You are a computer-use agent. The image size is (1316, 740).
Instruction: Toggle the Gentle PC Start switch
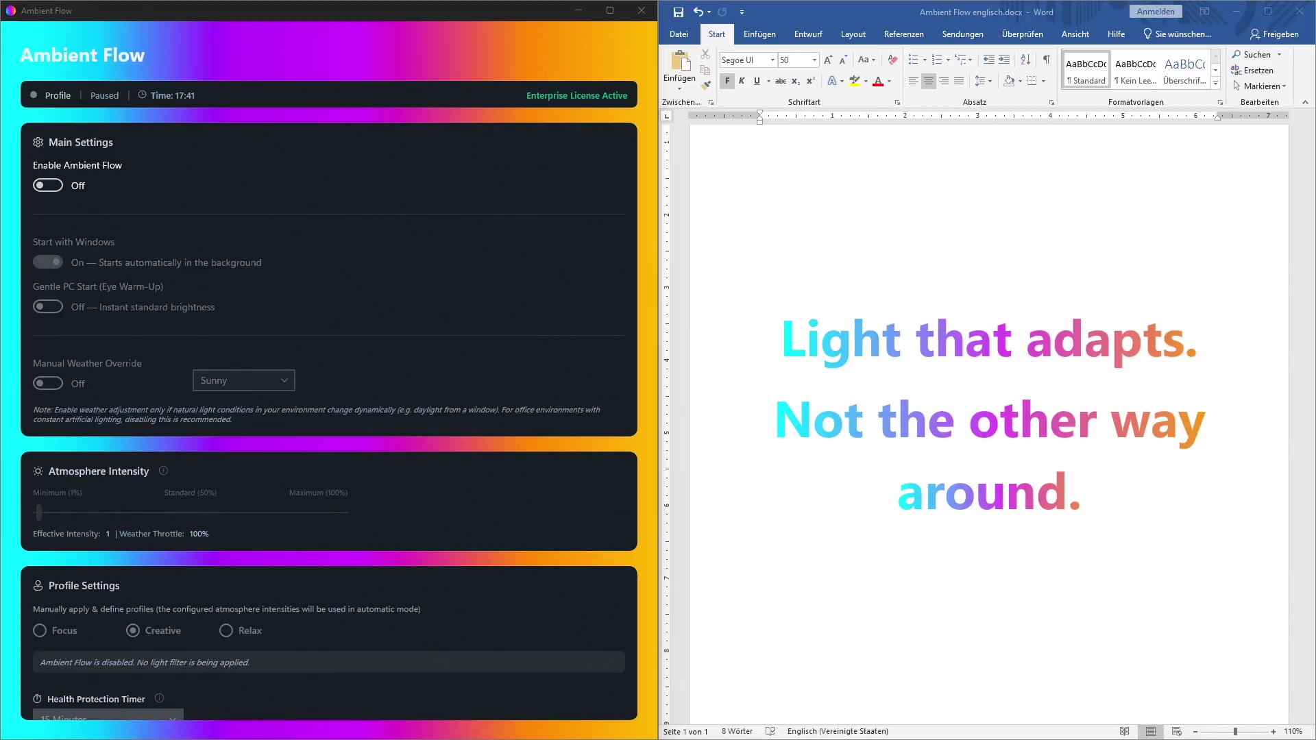48,307
